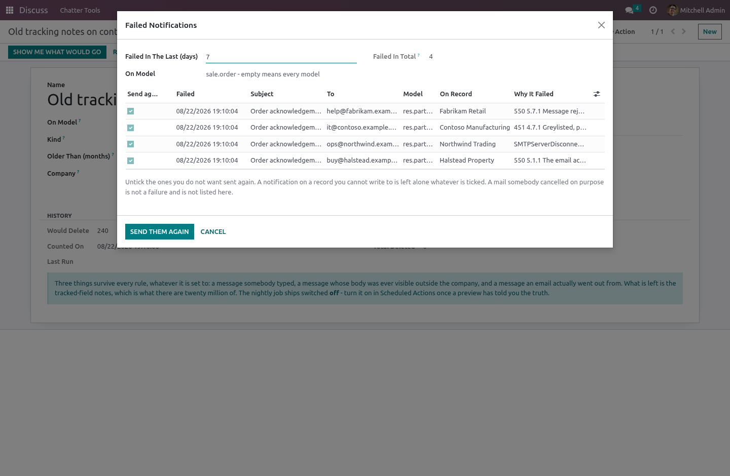Open the Mitchell Admin user menu

pos(696,10)
